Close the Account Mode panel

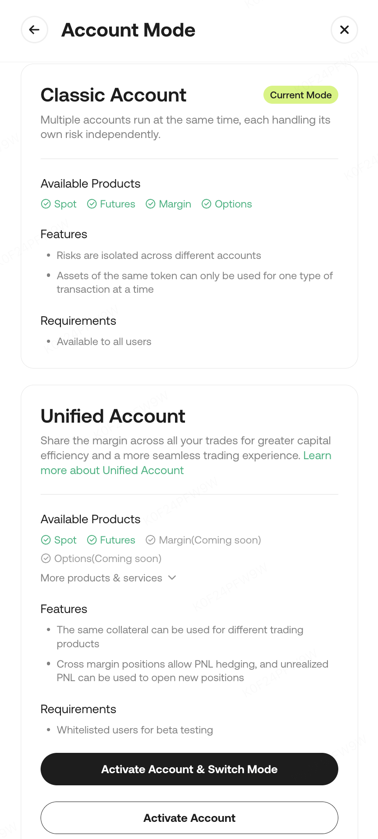[x=344, y=30]
